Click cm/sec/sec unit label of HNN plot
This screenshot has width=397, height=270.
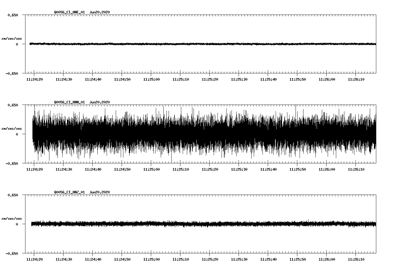(12, 129)
